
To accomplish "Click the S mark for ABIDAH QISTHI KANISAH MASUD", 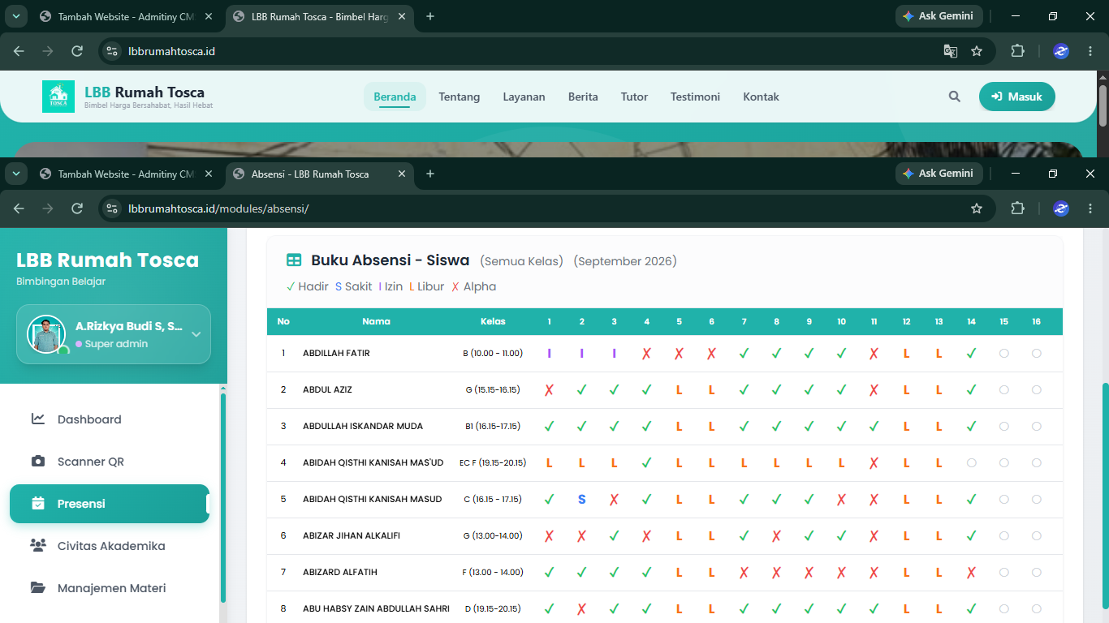I will pos(582,500).
